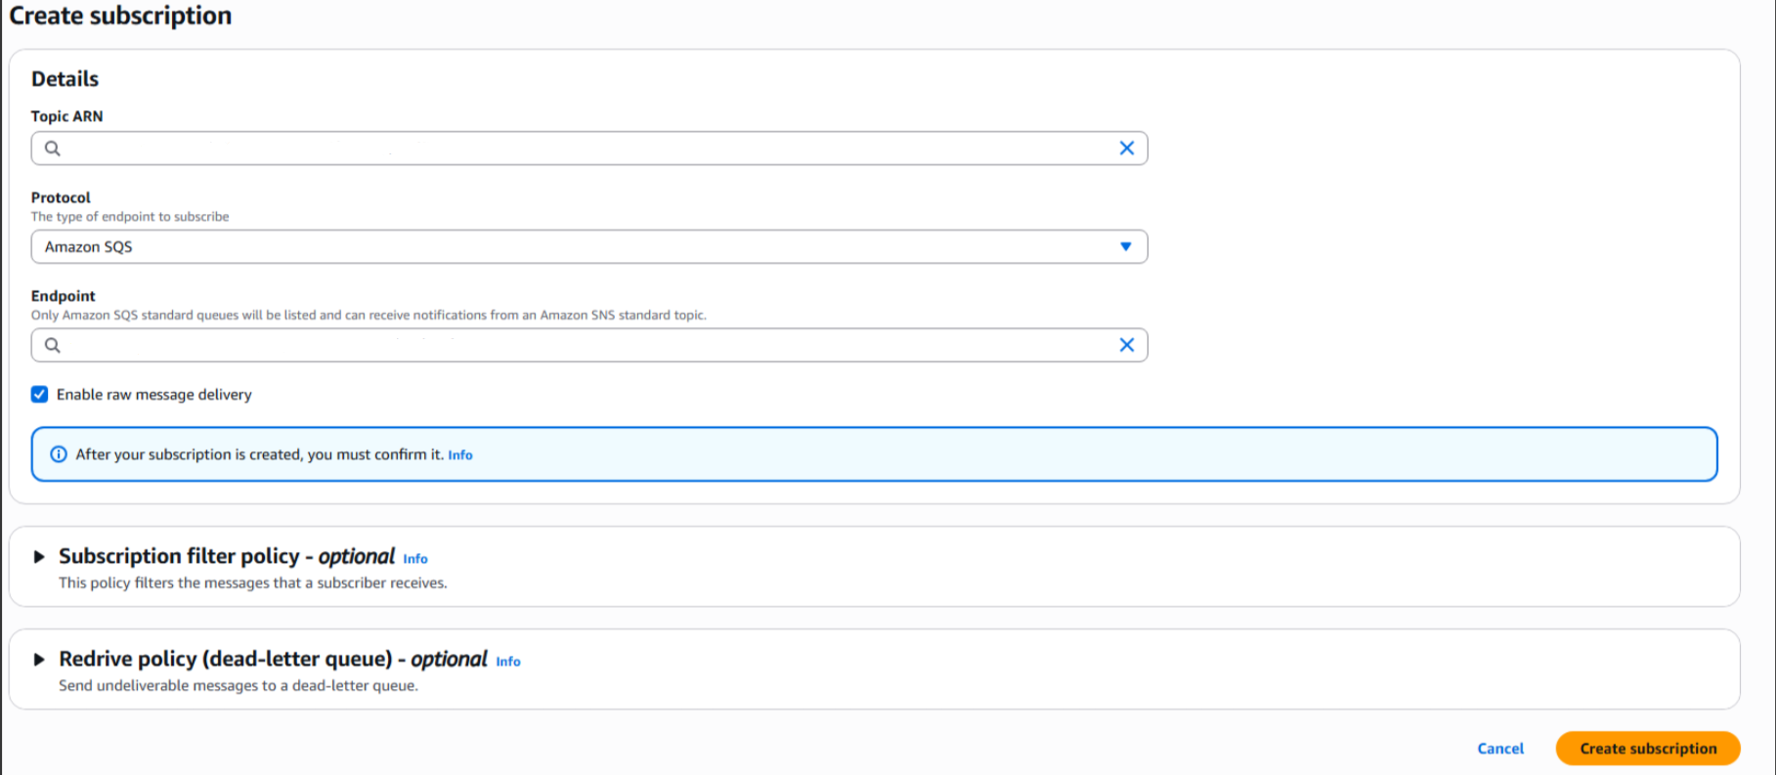Click the Enable raw message delivery label
The image size is (1776, 775).
154,395
